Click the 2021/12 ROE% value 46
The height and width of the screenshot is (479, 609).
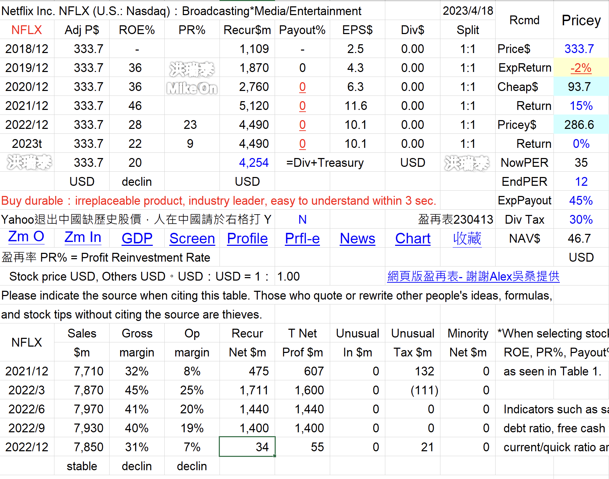[x=137, y=106]
